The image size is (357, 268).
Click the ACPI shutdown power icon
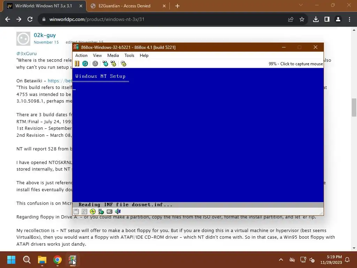[x=95, y=64]
